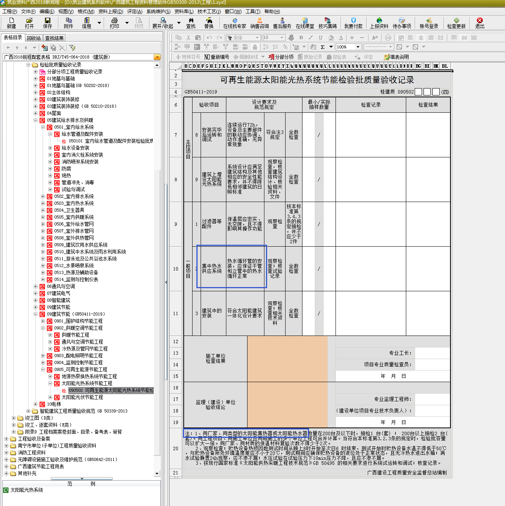Screen dimensions: 505x506
Task: Select 050101 室内给水管道 inspection form
Action: coord(111,141)
